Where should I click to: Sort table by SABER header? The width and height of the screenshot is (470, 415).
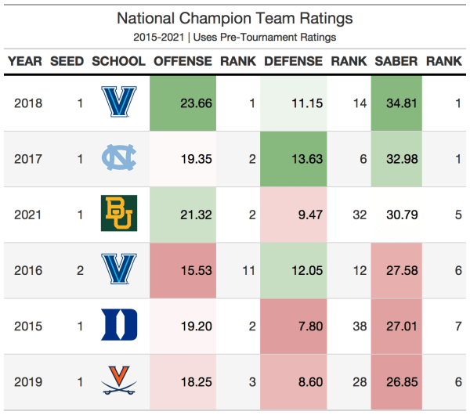coord(396,61)
